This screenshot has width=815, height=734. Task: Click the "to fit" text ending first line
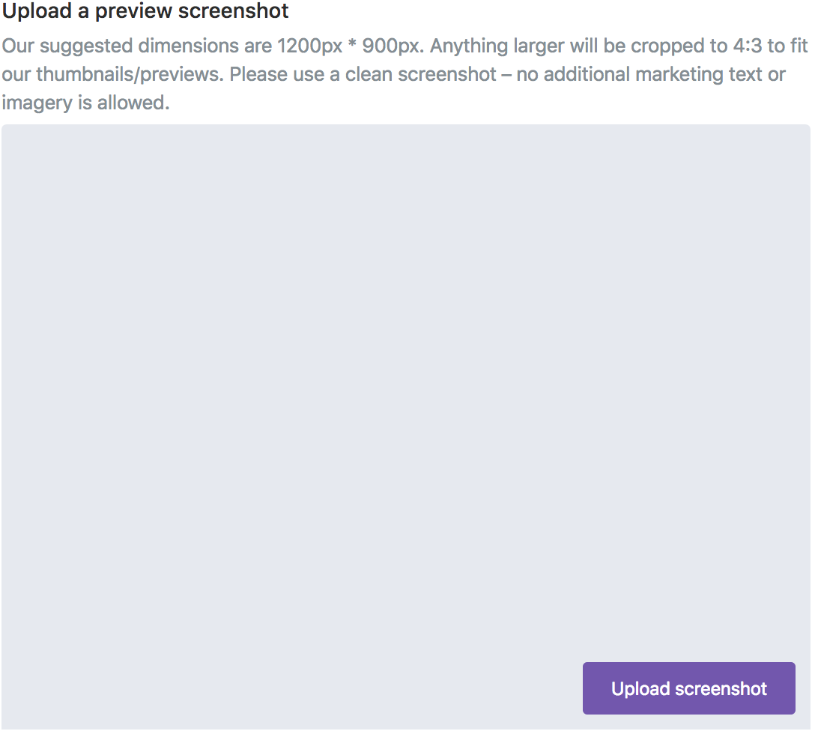(788, 46)
